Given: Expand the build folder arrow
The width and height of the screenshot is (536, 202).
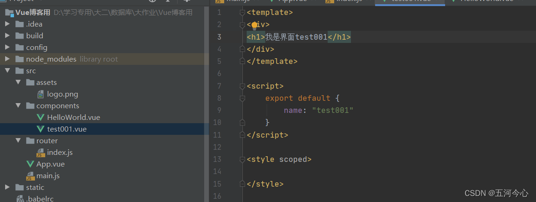Looking at the screenshot, I should 7,36.
